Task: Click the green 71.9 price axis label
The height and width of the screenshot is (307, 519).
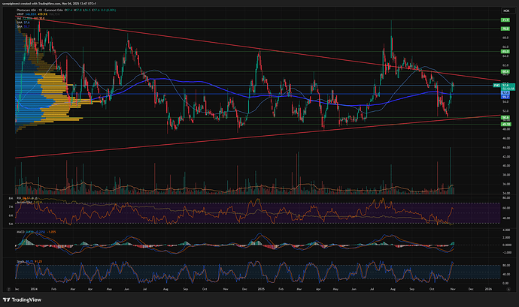Action: tap(506, 18)
